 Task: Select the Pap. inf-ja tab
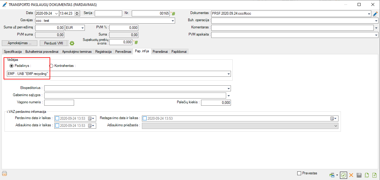(x=142, y=51)
